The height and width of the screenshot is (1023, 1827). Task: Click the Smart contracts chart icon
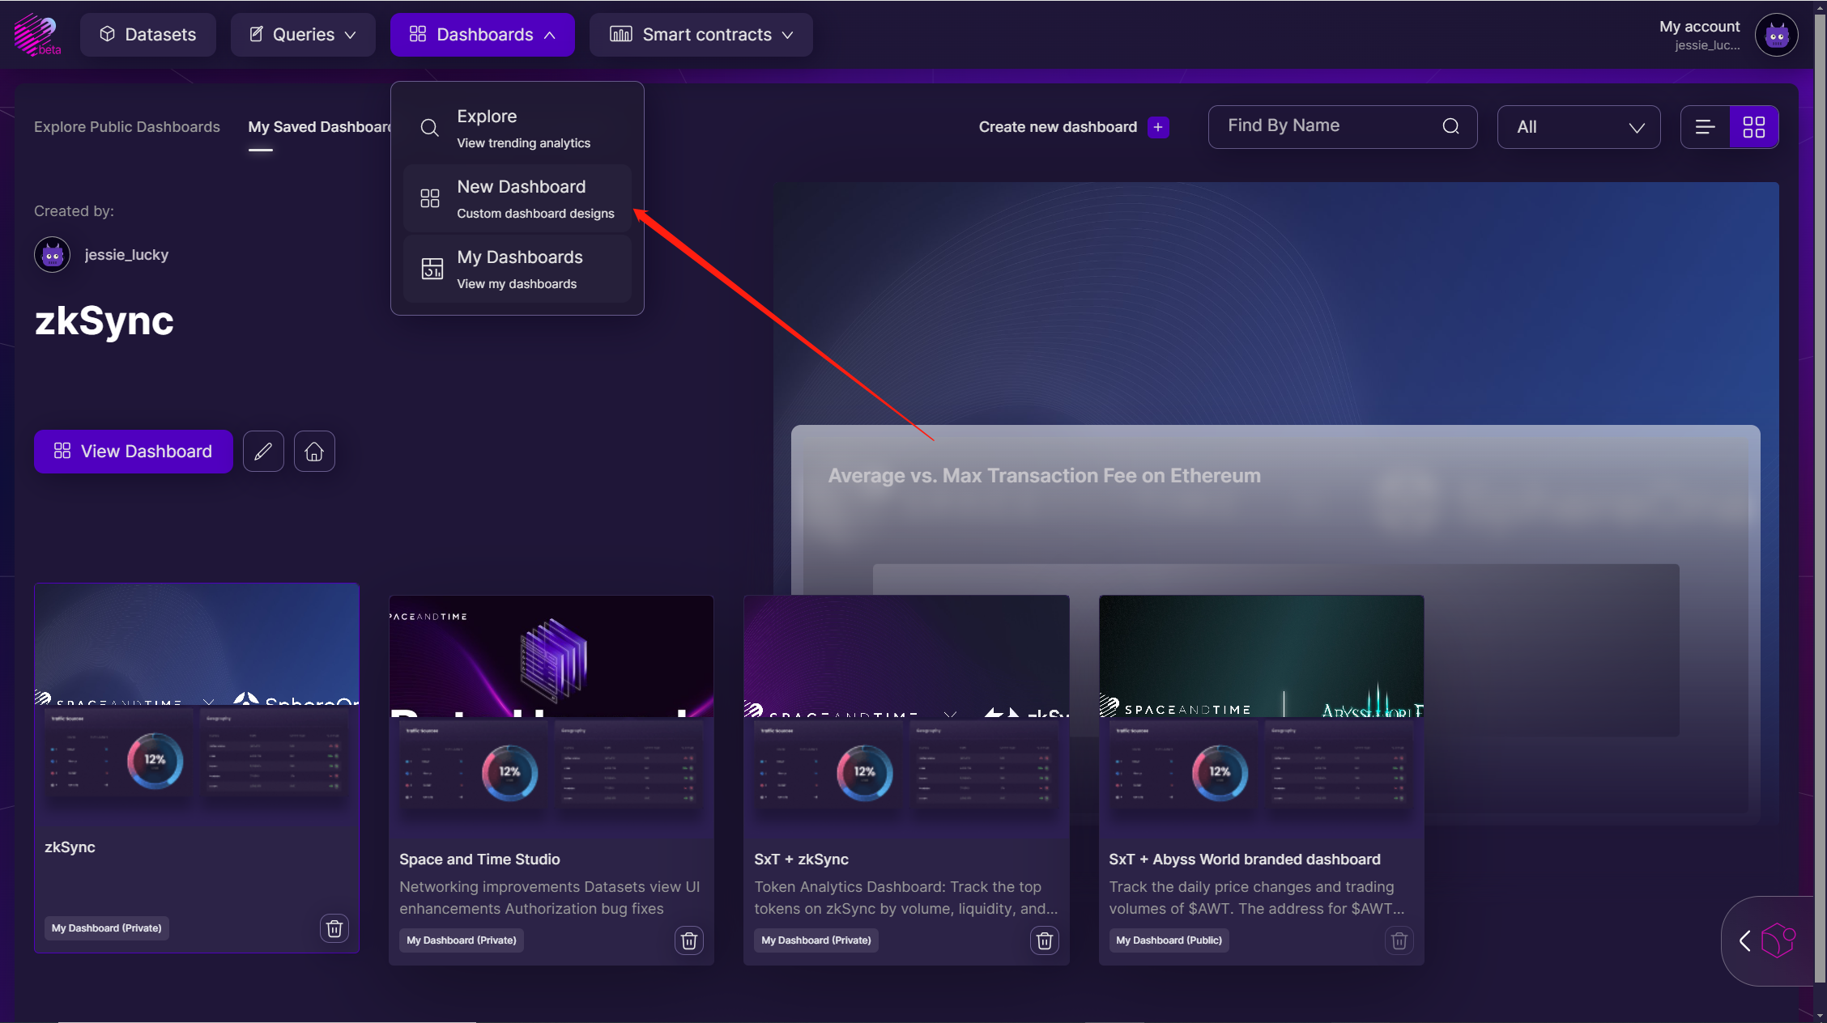620,34
